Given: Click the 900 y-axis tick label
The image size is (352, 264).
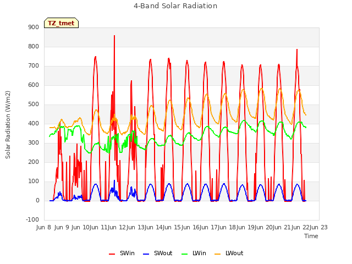Looking at the screenshot, I should [x=34, y=27].
